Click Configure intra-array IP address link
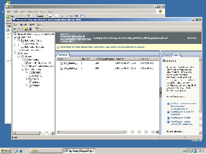Viewport: 206px width, 154px height. [182, 123]
